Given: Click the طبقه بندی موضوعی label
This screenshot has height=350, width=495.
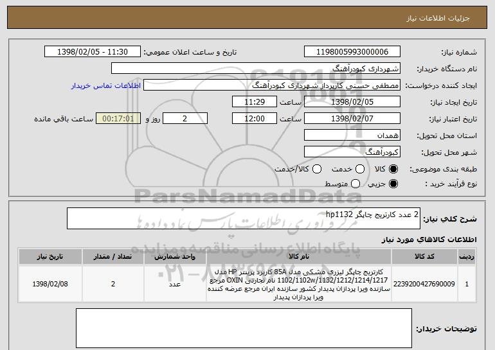Looking at the screenshot, I should (x=443, y=169).
